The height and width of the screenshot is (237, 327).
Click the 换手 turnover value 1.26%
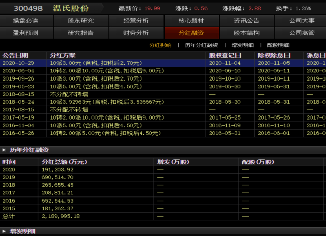tap(303, 8)
